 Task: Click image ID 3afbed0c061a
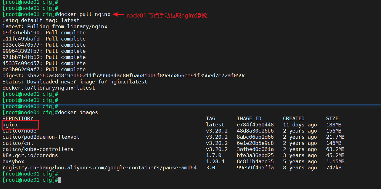coord(255,149)
